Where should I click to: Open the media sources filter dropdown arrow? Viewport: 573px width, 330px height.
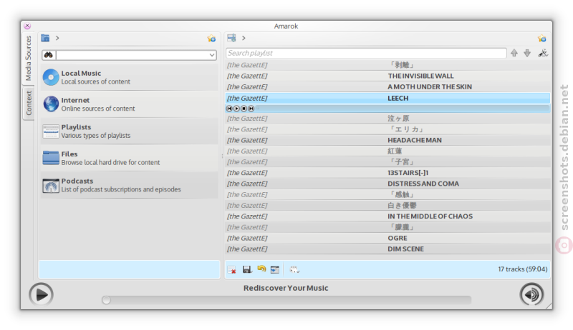pyautogui.click(x=212, y=55)
